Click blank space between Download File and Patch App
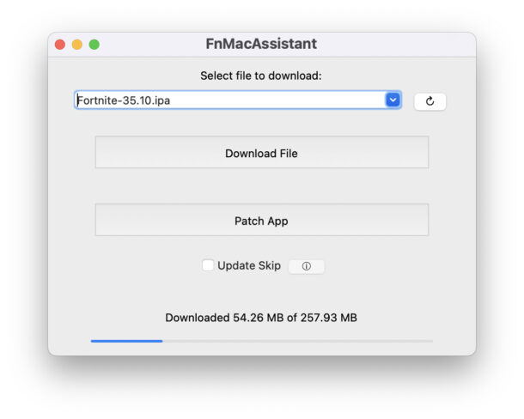This screenshot has height=419, width=524. pyautogui.click(x=261, y=185)
